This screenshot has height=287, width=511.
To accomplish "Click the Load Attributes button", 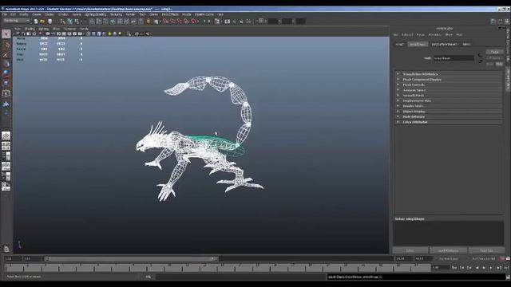I will [x=449, y=250].
